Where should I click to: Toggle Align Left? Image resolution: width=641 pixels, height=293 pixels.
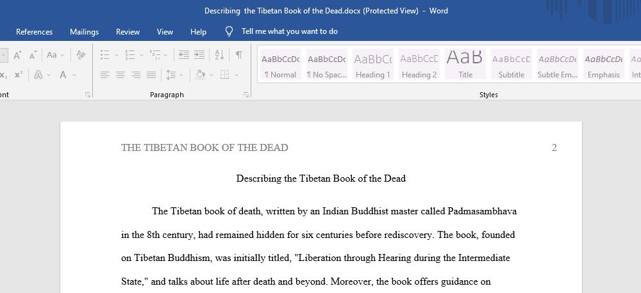(105, 75)
